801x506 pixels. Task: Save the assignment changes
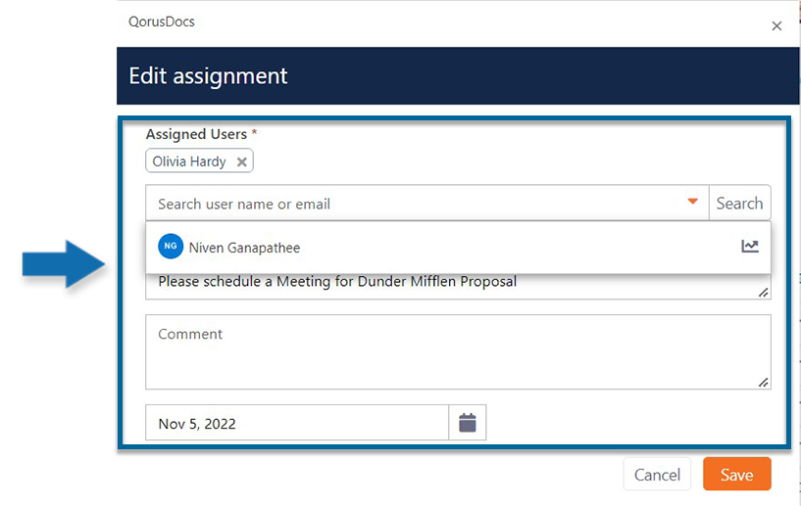tap(736, 475)
